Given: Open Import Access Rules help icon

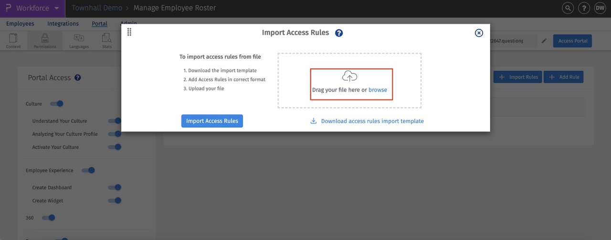Looking at the screenshot, I should [x=339, y=33].
